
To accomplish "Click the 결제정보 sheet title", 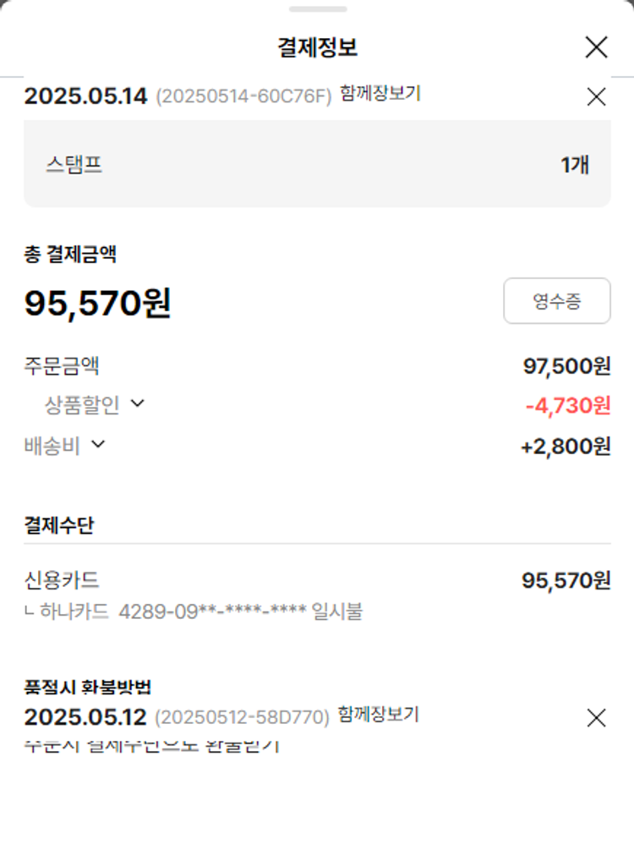I will tap(317, 47).
